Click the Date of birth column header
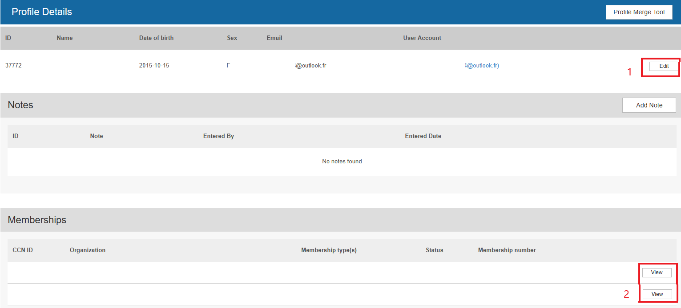The height and width of the screenshot is (308, 681). 156,38
